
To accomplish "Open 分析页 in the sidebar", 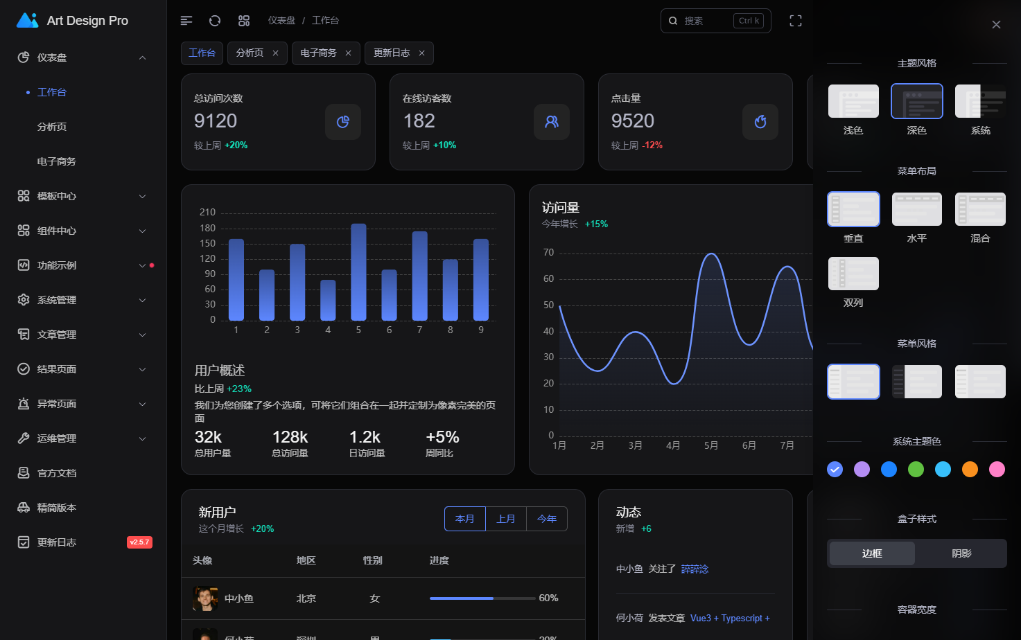I will [52, 127].
